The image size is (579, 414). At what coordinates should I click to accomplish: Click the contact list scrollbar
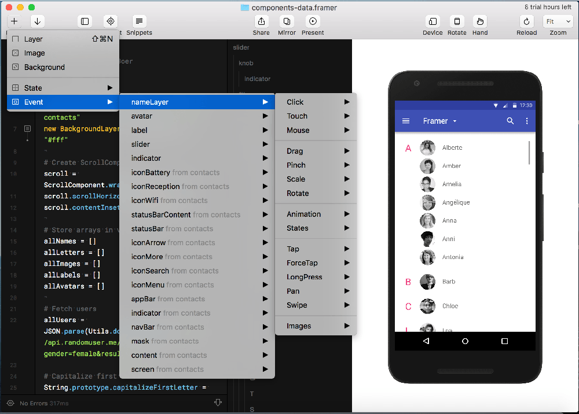click(529, 153)
